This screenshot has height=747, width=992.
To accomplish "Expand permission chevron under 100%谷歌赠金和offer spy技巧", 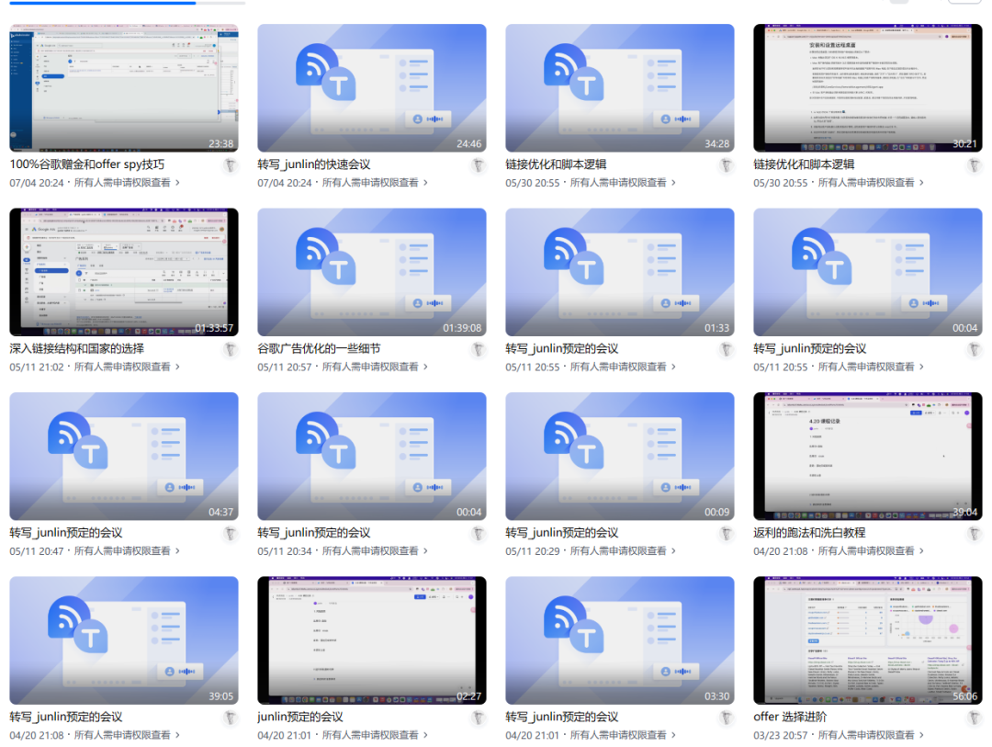I will pyautogui.click(x=178, y=182).
